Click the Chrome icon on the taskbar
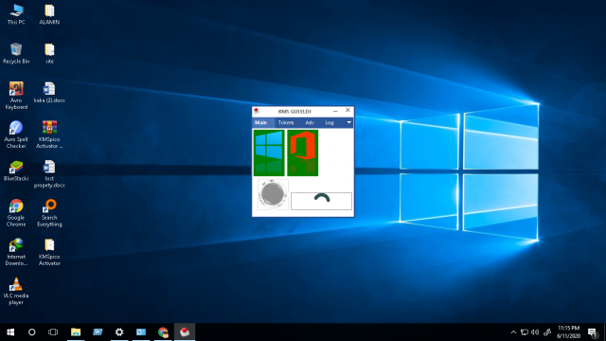This screenshot has width=606, height=341. point(163,332)
